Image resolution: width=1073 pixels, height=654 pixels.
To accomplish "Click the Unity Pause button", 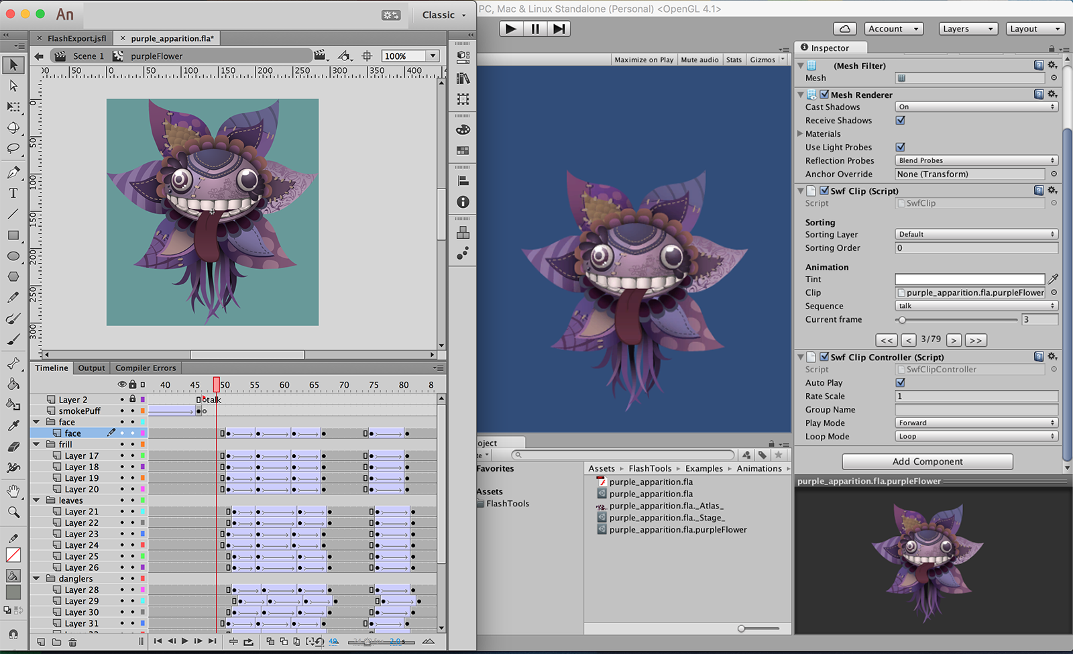I will tap(534, 29).
